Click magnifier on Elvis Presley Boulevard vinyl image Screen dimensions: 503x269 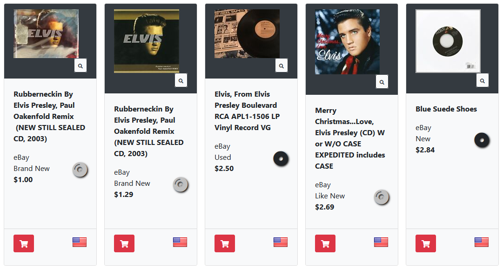(282, 66)
